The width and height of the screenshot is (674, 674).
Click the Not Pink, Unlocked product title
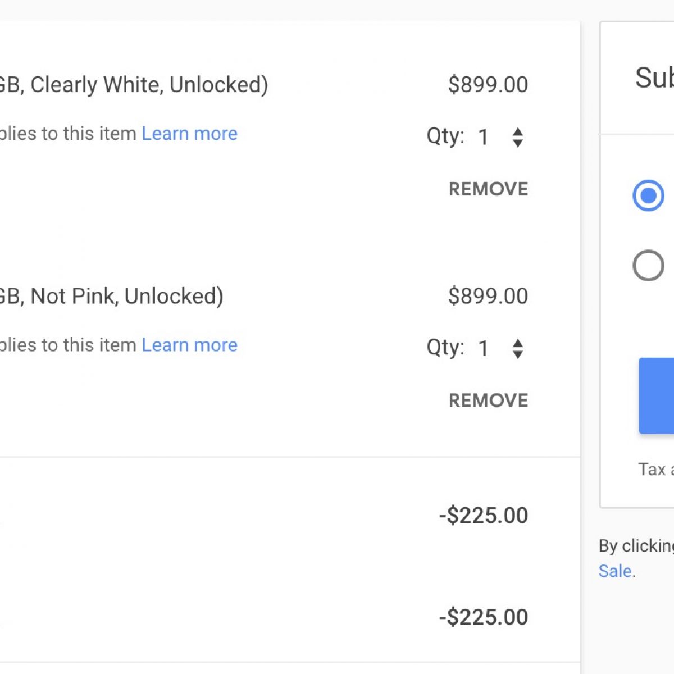(x=111, y=296)
